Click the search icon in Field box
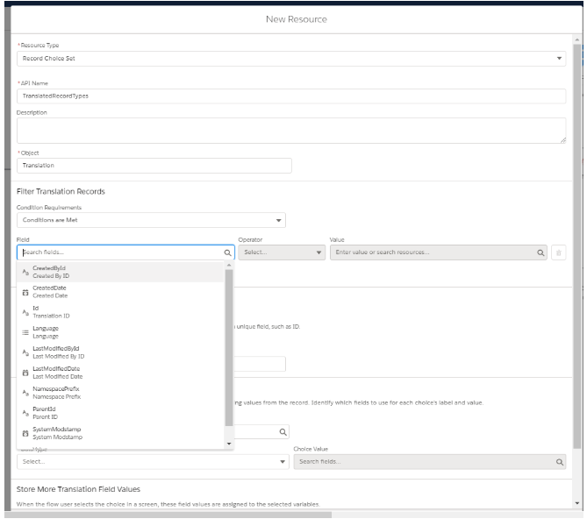The width and height of the screenshot is (587, 526). [227, 252]
